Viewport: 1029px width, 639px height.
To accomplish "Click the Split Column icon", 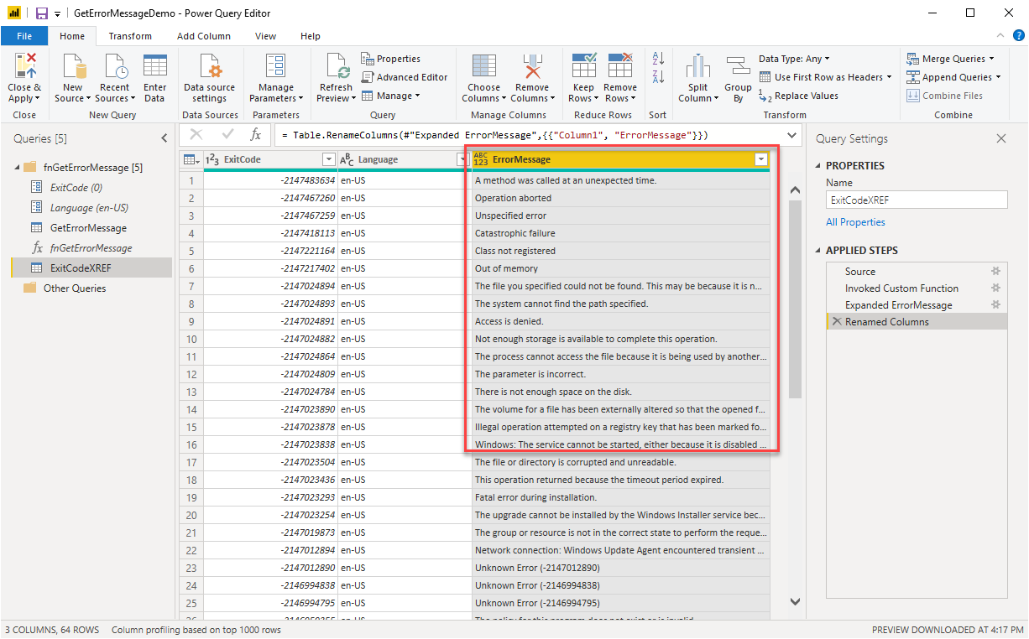I will 698,66.
